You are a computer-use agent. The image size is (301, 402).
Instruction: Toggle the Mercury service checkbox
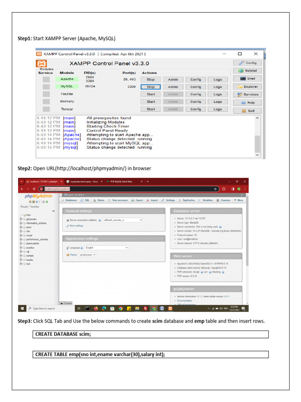46,102
